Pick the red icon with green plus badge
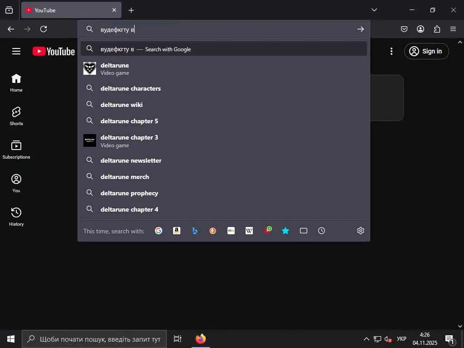The height and width of the screenshot is (348, 464). [x=268, y=230]
